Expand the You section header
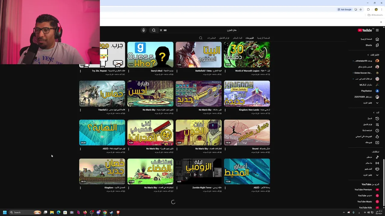385x216 pixels. [376, 112]
